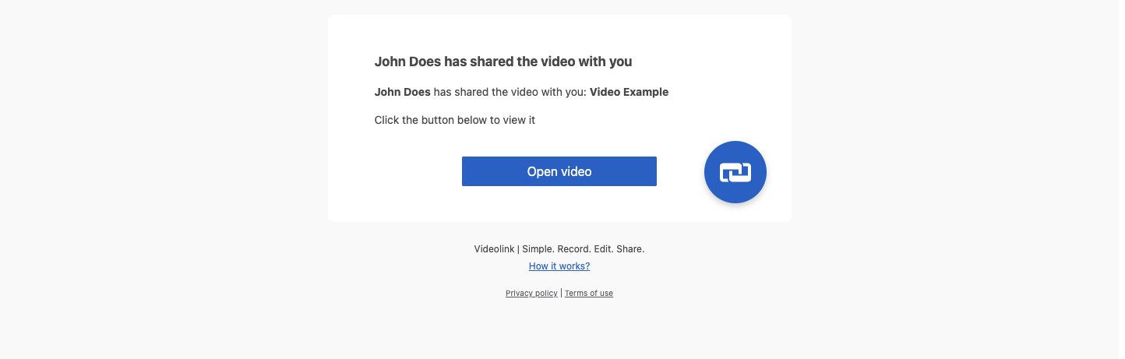Click the 'Click the button below' instruction text
The image size is (1125, 359).
pos(454,121)
